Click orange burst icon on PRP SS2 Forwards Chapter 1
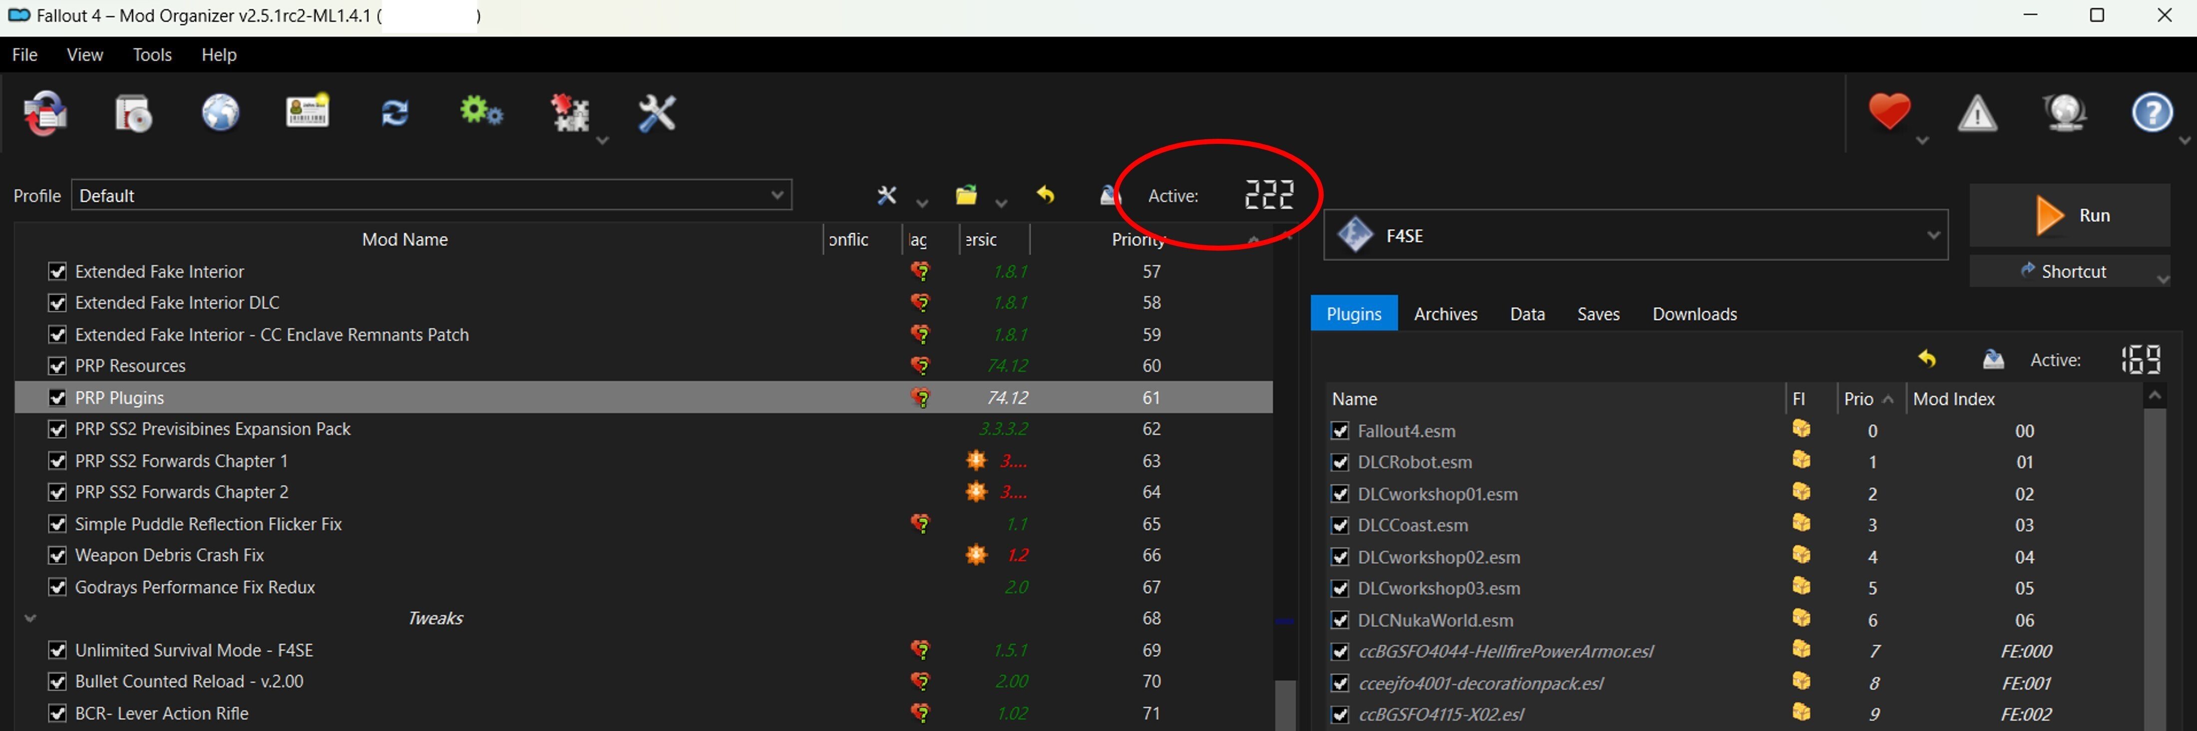This screenshot has height=731, width=2197. tap(976, 460)
